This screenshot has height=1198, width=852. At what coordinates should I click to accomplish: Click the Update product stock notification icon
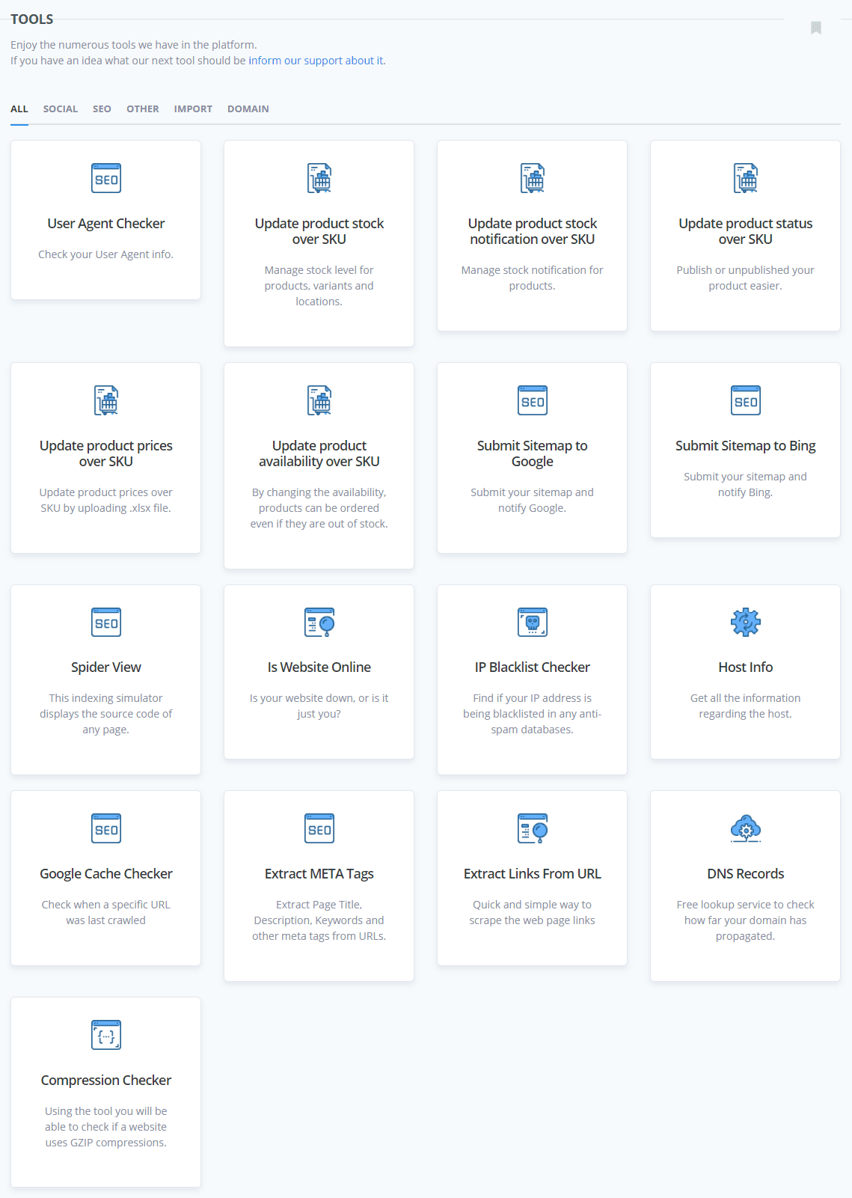[533, 178]
